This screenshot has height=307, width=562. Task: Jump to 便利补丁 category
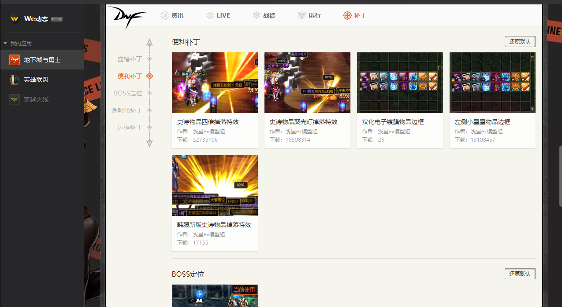click(130, 76)
